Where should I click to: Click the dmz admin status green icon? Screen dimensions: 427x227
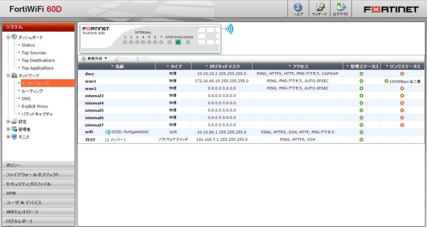pos(361,74)
